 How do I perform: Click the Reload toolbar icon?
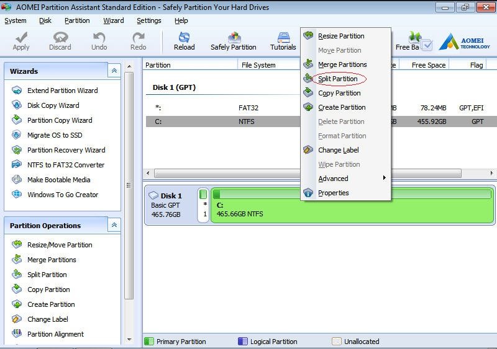pos(184,37)
